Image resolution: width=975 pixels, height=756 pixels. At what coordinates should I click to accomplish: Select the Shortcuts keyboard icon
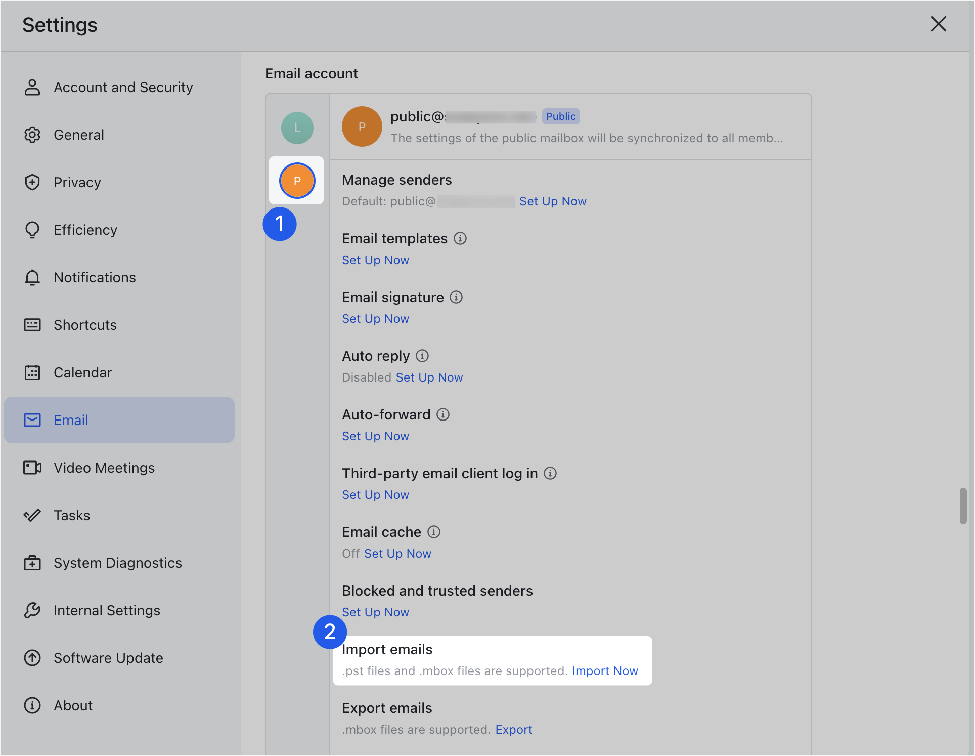tap(32, 325)
